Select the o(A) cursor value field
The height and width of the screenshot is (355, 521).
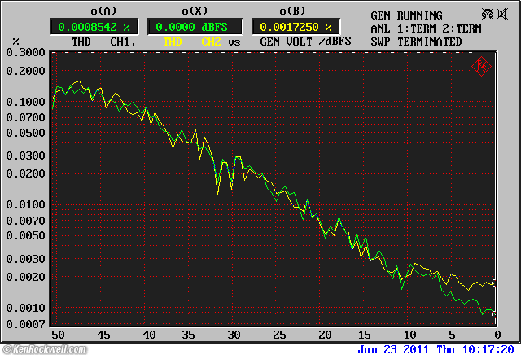[x=95, y=27]
